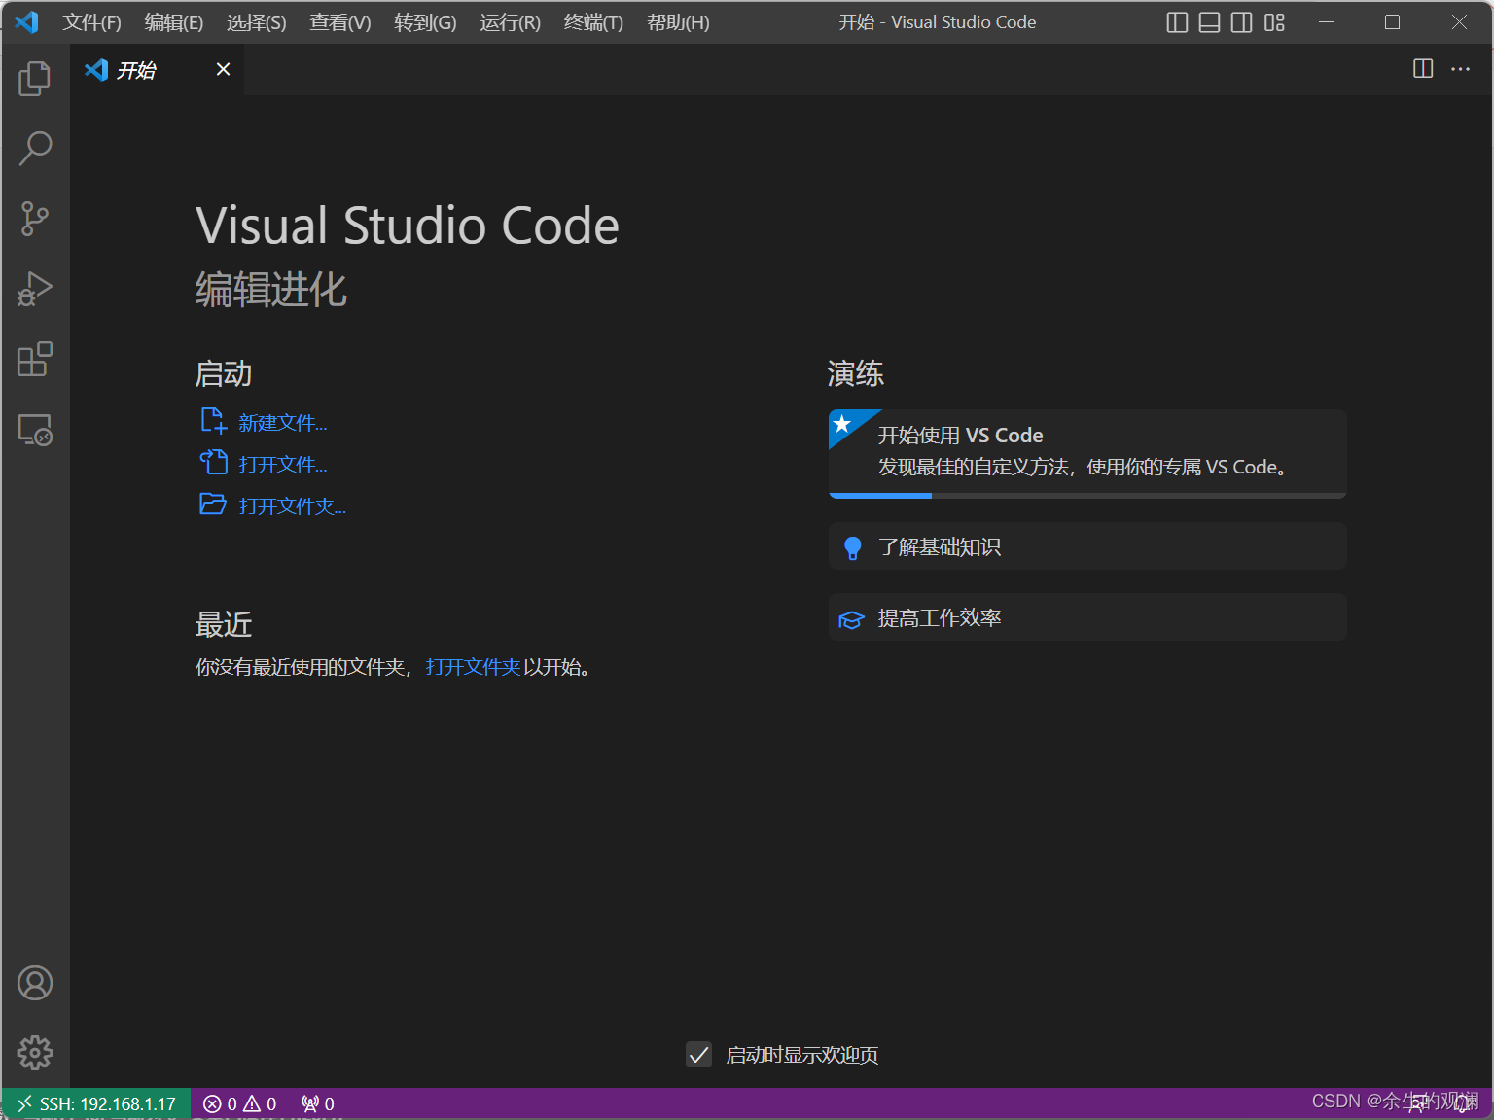
Task: Uncheck 启动时显示欢迎页 checkbox
Action: tap(698, 1055)
